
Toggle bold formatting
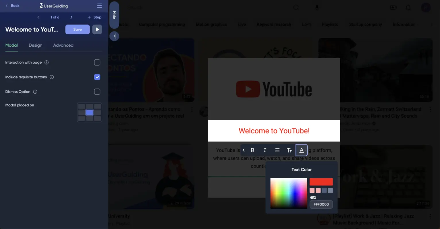[252, 150]
